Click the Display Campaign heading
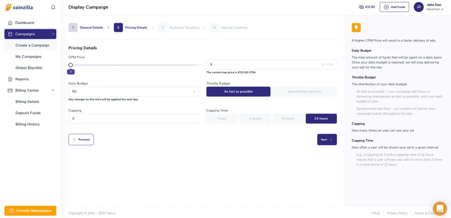This screenshot has height=218, width=451. tap(88, 7)
